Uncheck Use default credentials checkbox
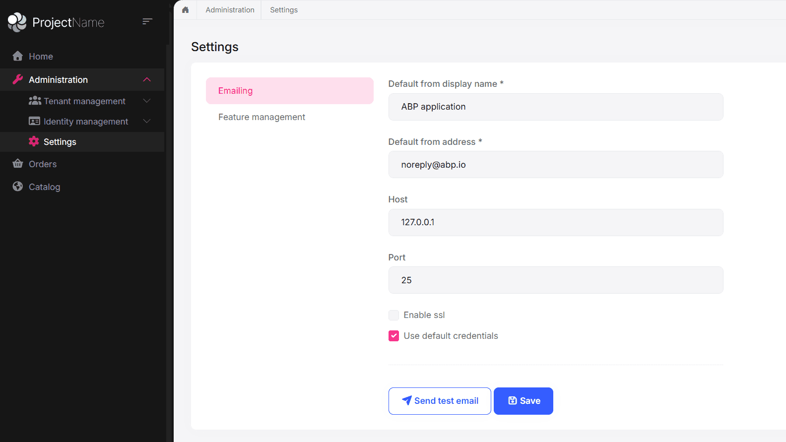This screenshot has height=442, width=786. tap(393, 336)
